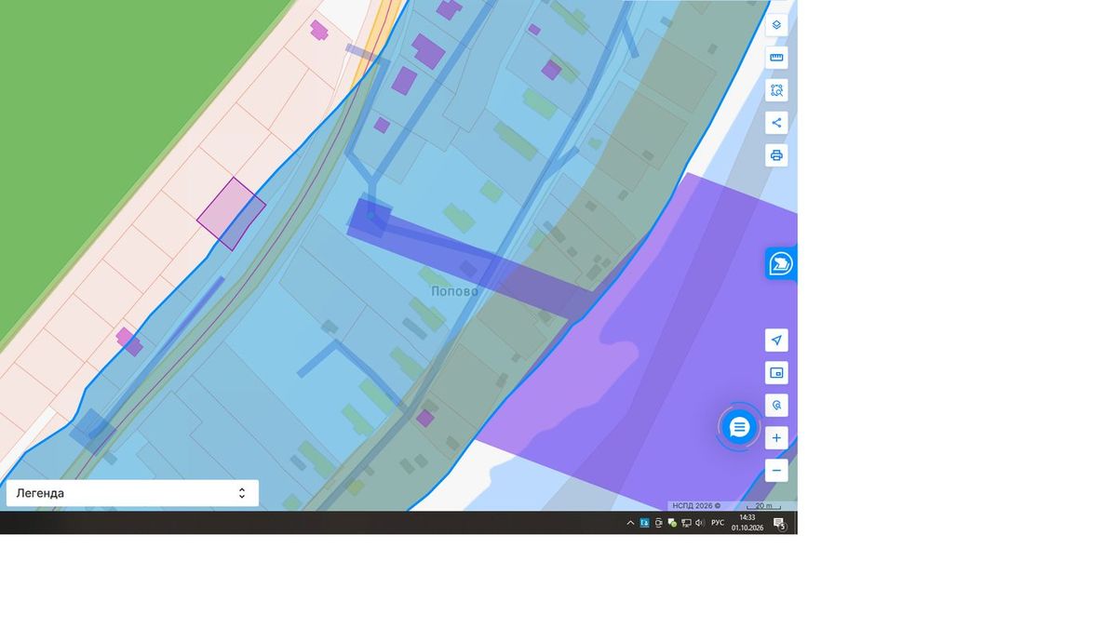Click the blue app icon in system tray
The width and height of the screenshot is (1117, 628).
(644, 523)
